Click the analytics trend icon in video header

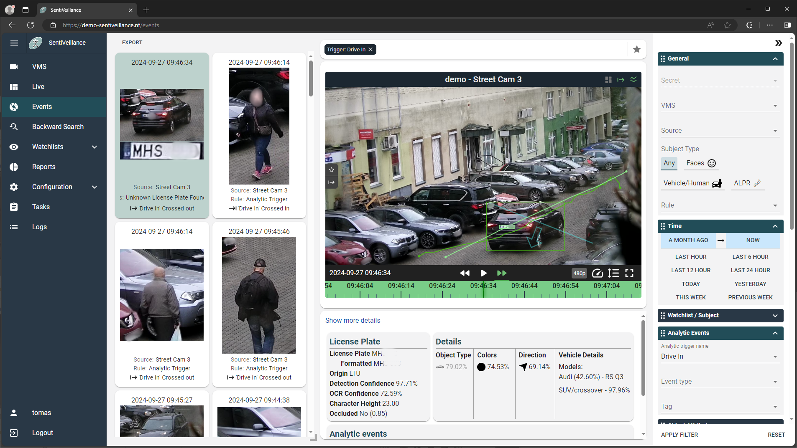[634, 79]
